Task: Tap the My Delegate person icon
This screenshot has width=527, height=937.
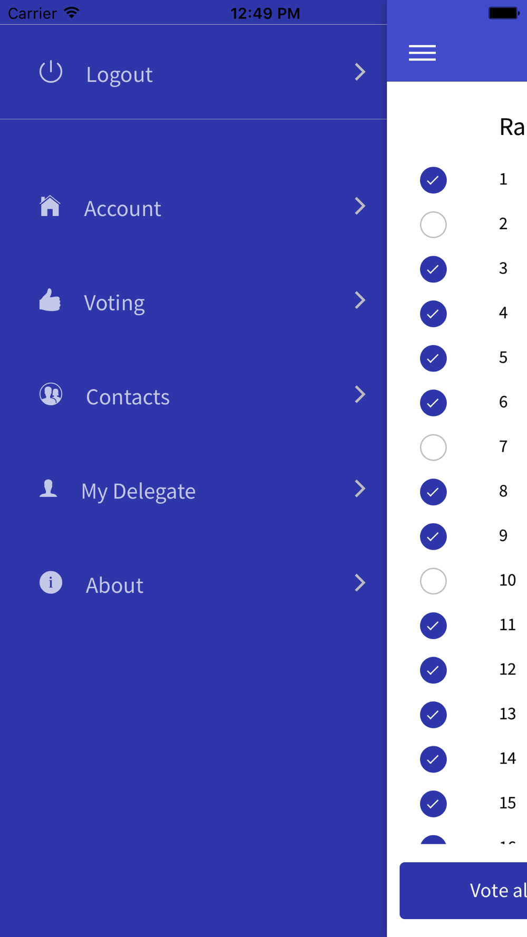Action: [48, 489]
